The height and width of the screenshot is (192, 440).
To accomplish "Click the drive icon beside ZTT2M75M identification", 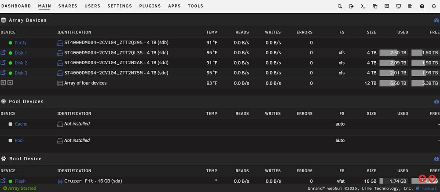I will pos(60,73).
